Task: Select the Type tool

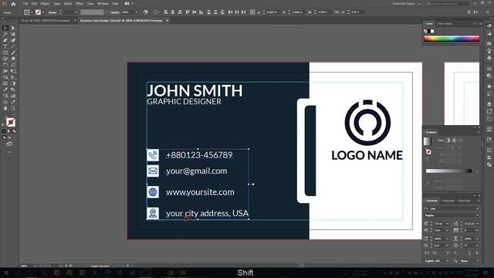Action: (5, 46)
